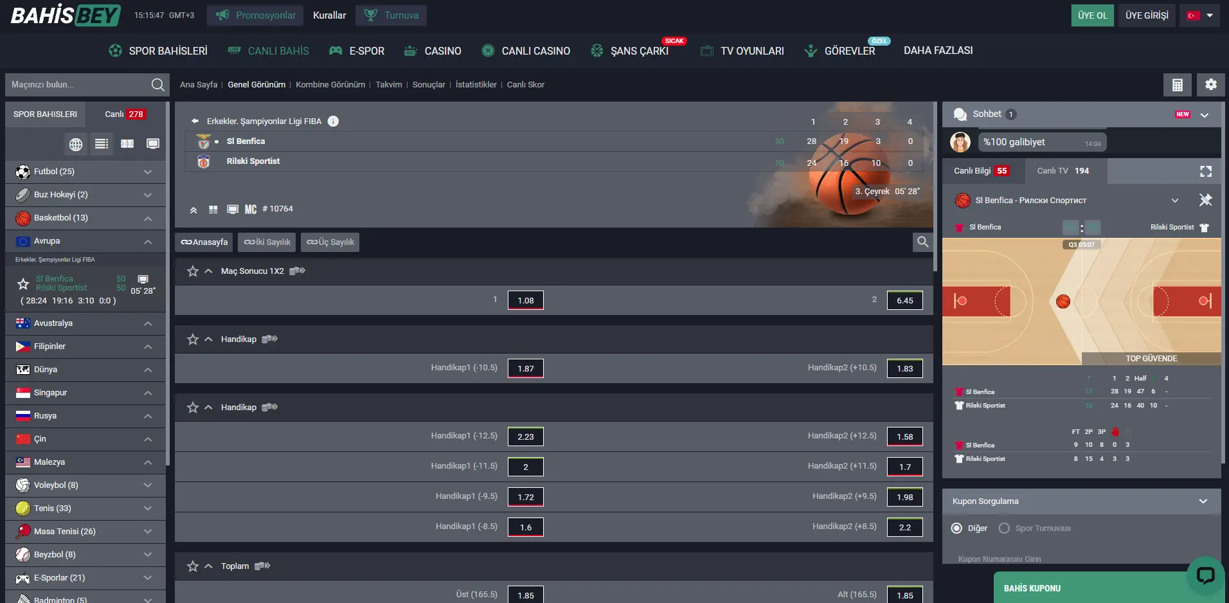Favorite the Handikap (-10.5) market star
Image resolution: width=1229 pixels, height=603 pixels.
[x=193, y=339]
